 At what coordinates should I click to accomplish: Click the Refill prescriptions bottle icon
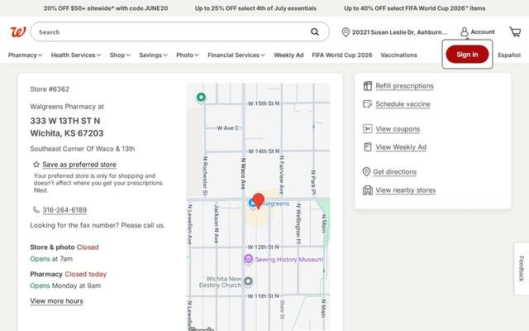[367, 86]
